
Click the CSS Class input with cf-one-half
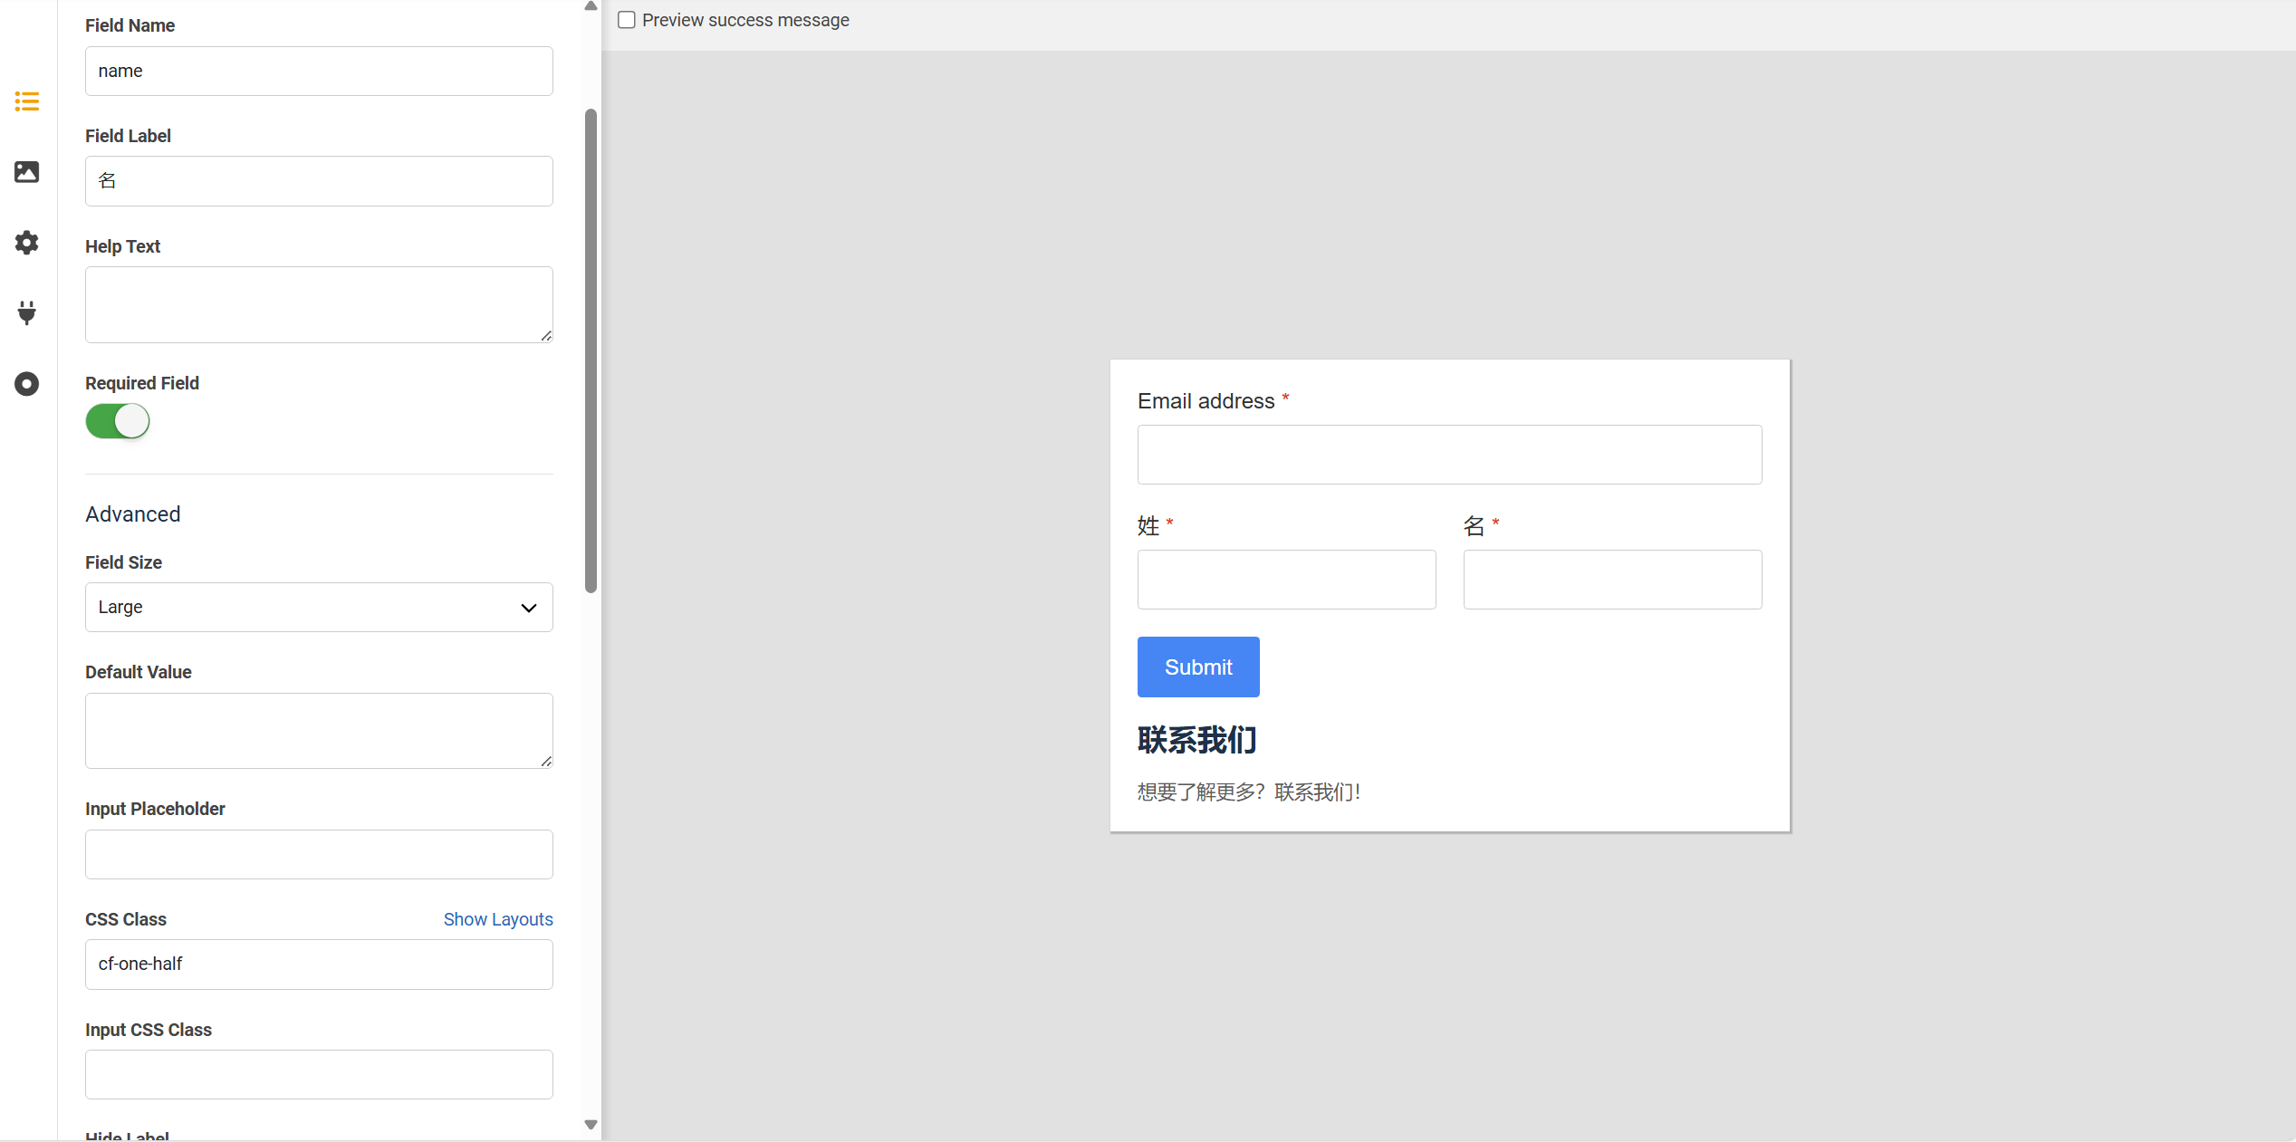click(x=319, y=964)
